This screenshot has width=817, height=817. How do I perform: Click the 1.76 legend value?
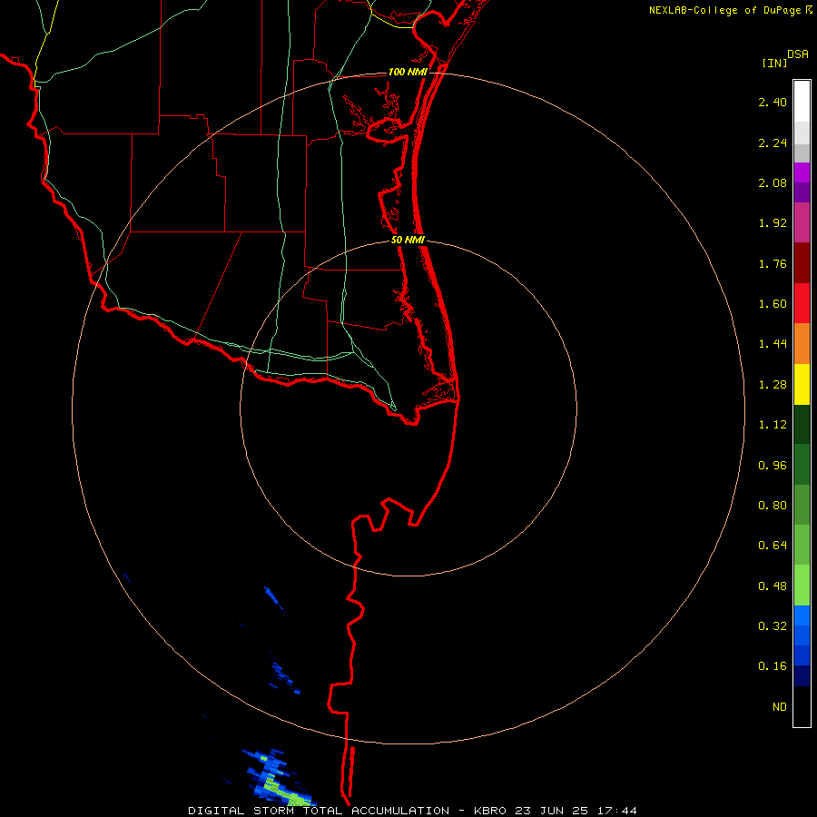773,263
